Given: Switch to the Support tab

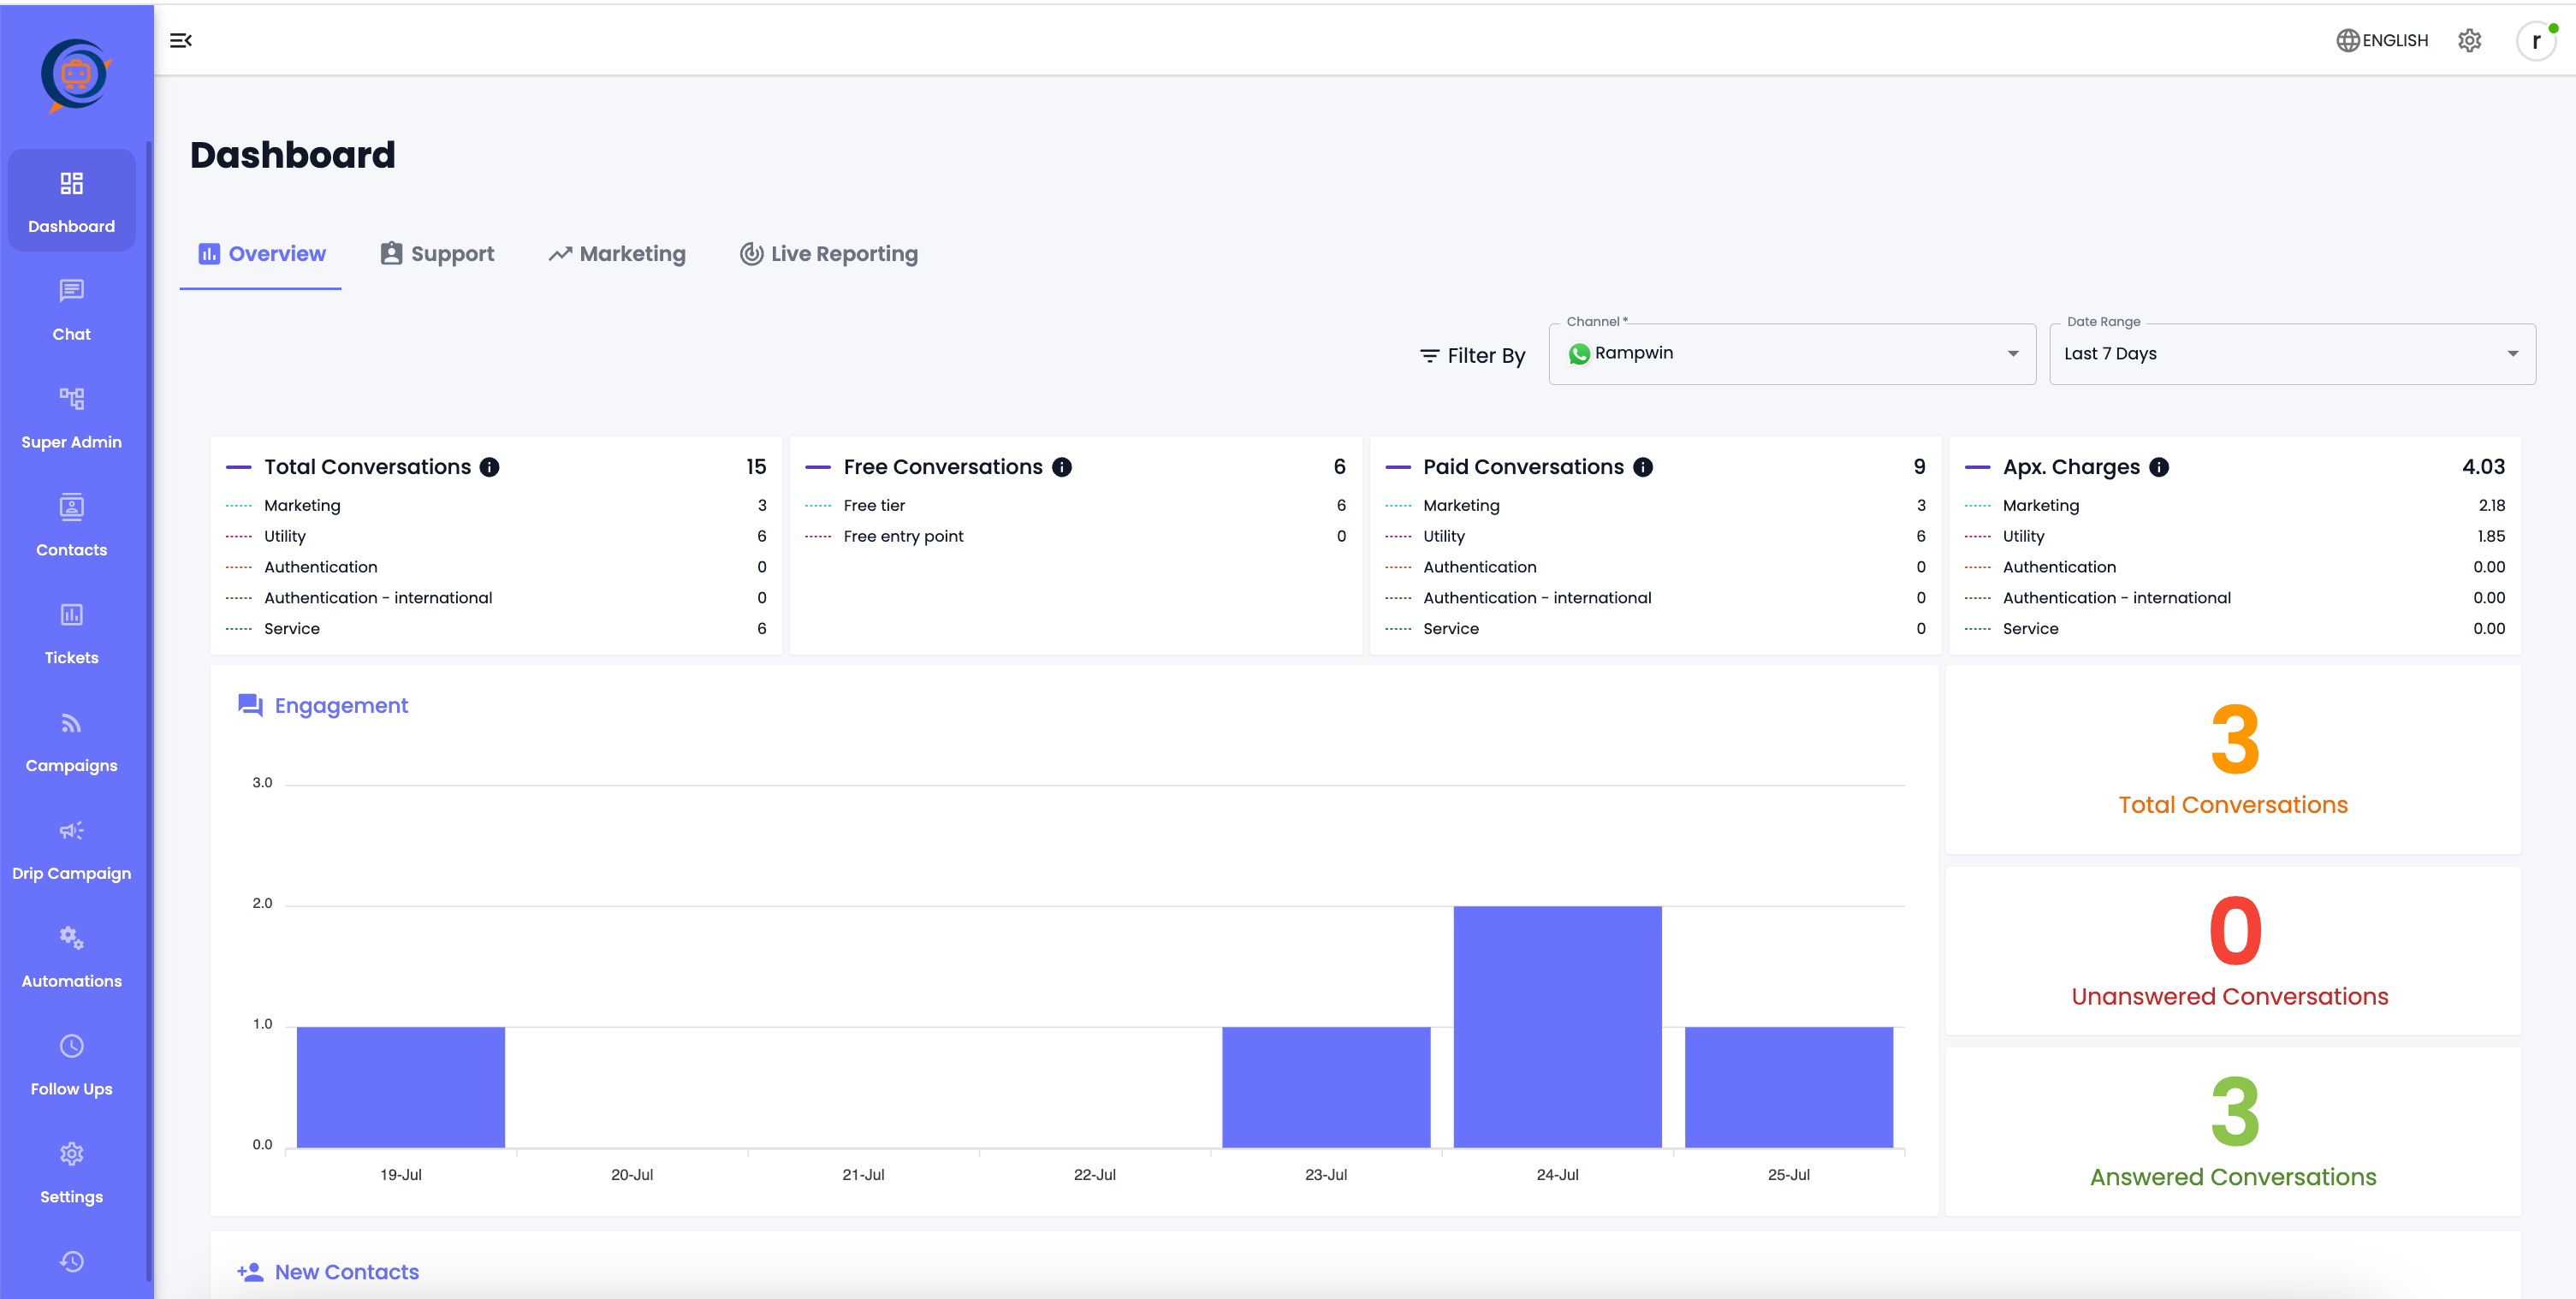Looking at the screenshot, I should (x=437, y=254).
